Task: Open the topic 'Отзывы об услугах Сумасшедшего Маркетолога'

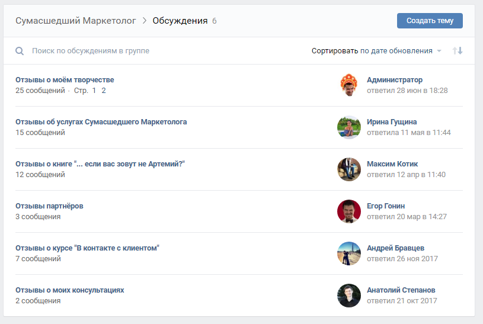Action: pos(101,122)
